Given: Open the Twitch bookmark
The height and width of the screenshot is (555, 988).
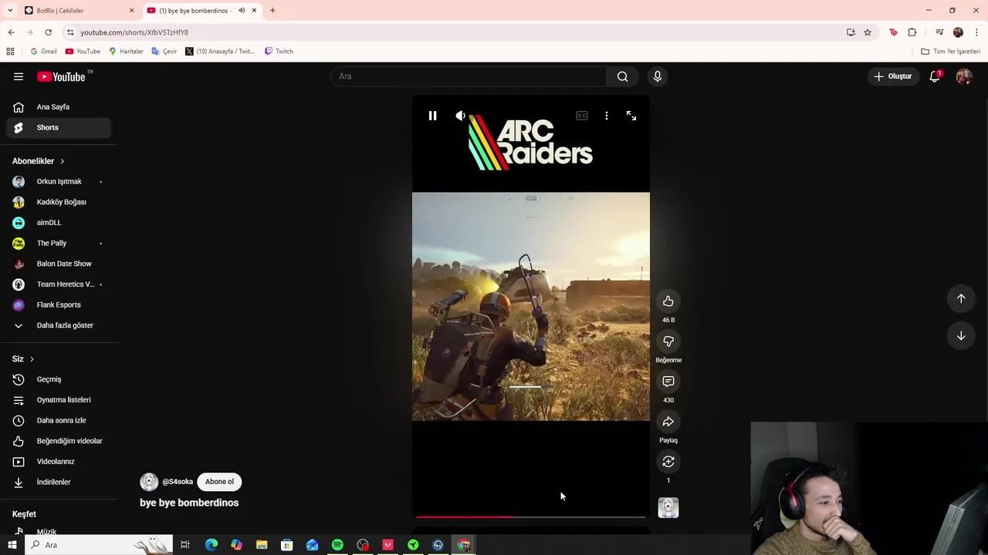Looking at the screenshot, I should click(x=279, y=52).
